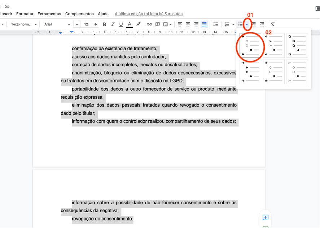Toggle justified alignment on
The width and height of the screenshot is (320, 228).
[204, 24]
